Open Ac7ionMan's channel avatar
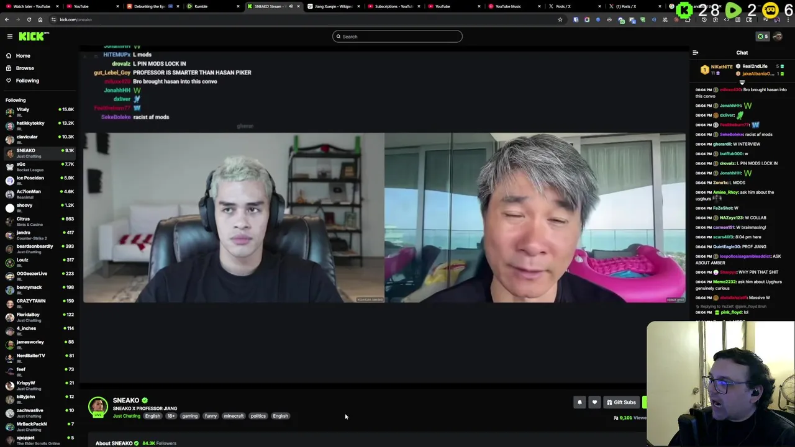Image resolution: width=795 pixels, height=447 pixels. [x=9, y=194]
